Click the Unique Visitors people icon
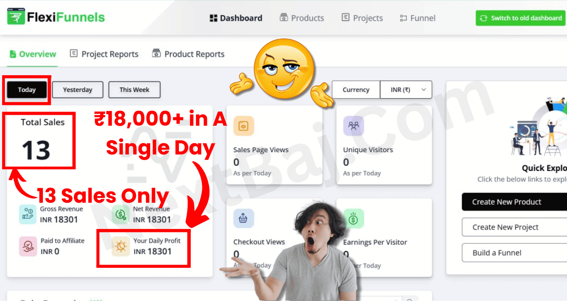This screenshot has height=301, width=567. [x=353, y=126]
